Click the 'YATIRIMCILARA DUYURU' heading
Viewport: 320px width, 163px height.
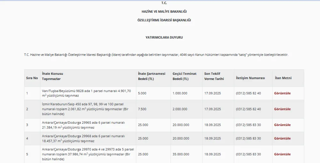[164, 37]
